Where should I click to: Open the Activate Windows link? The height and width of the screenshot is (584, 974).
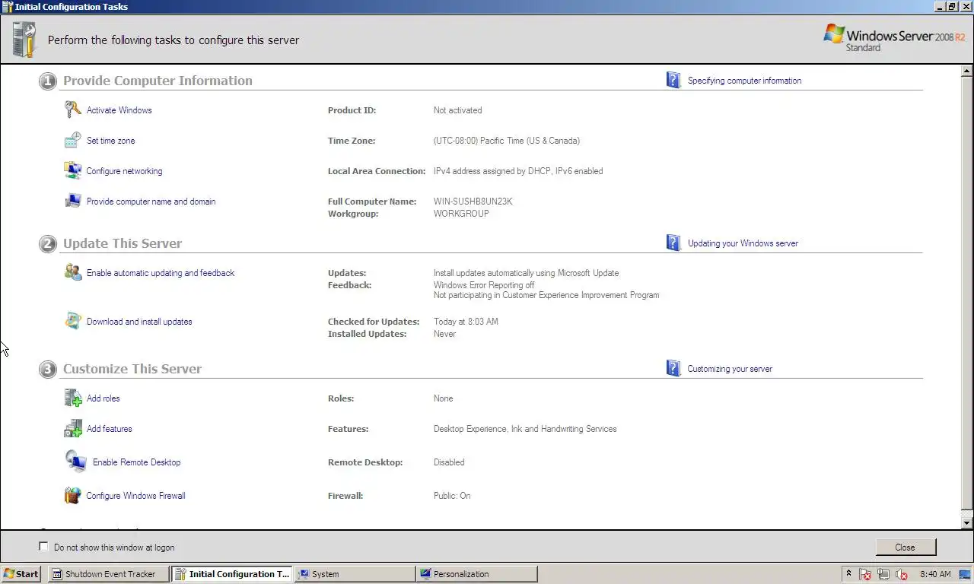[119, 110]
